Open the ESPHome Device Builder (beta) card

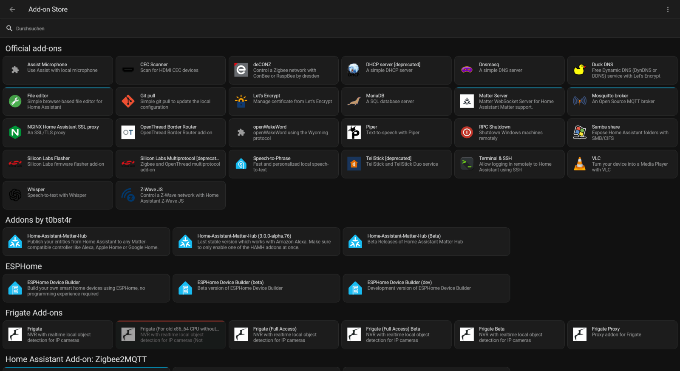coord(256,288)
